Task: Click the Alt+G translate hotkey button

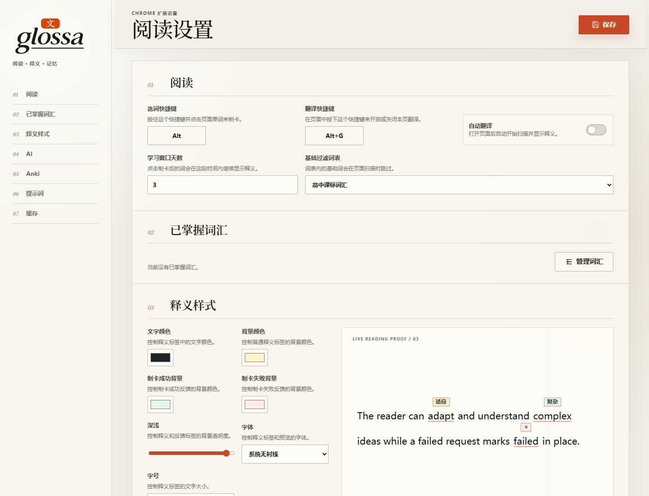Action: (x=334, y=136)
